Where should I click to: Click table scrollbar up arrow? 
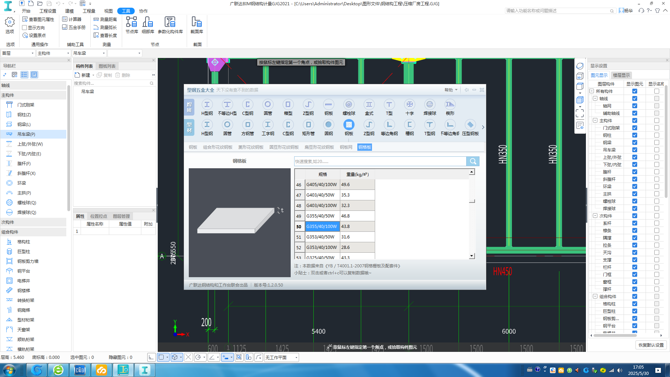tap(472, 172)
